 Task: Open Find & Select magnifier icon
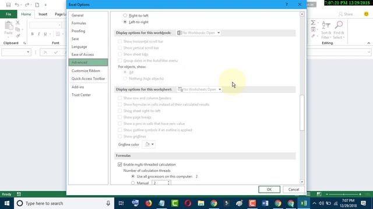tap(339, 30)
